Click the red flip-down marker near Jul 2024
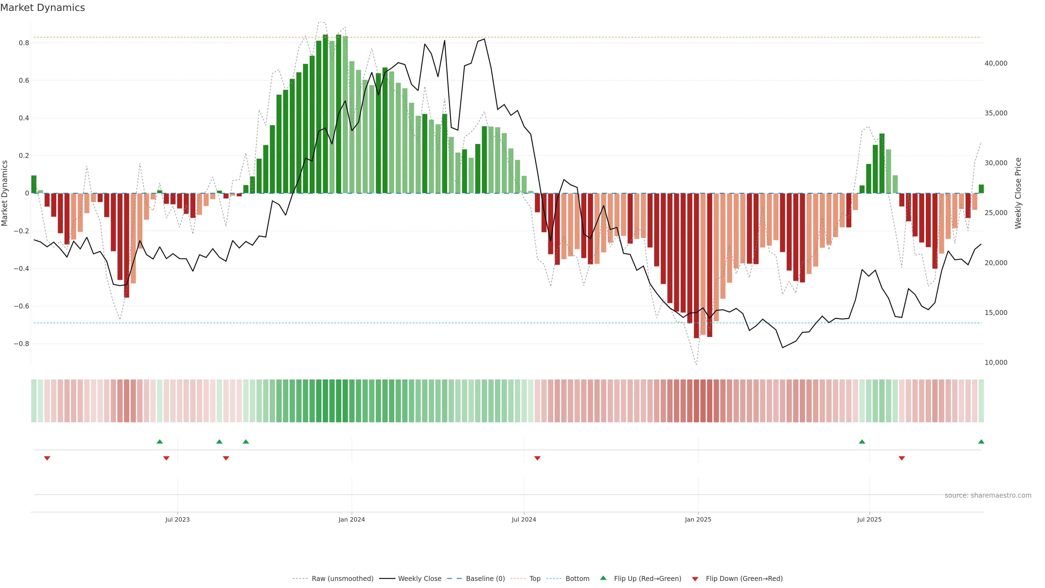Image resolution: width=1045 pixels, height=588 pixels. (x=537, y=458)
